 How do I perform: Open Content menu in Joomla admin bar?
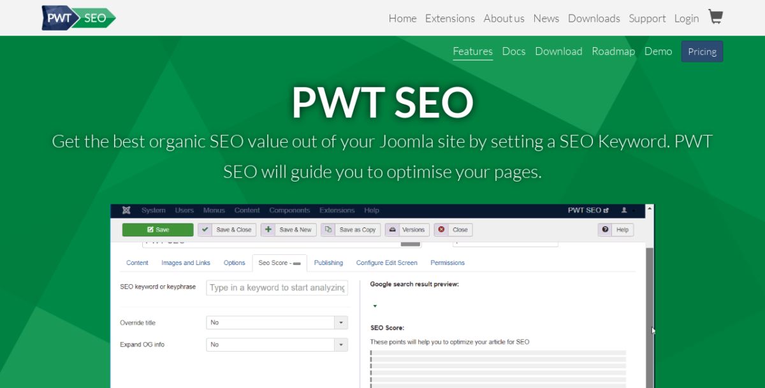tap(247, 210)
